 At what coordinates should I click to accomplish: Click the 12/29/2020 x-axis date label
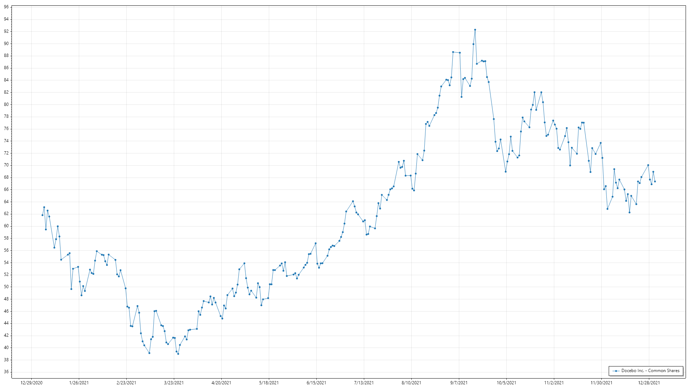click(31, 383)
